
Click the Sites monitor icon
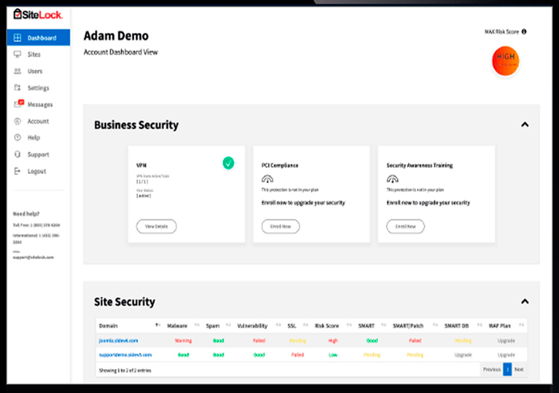(17, 55)
